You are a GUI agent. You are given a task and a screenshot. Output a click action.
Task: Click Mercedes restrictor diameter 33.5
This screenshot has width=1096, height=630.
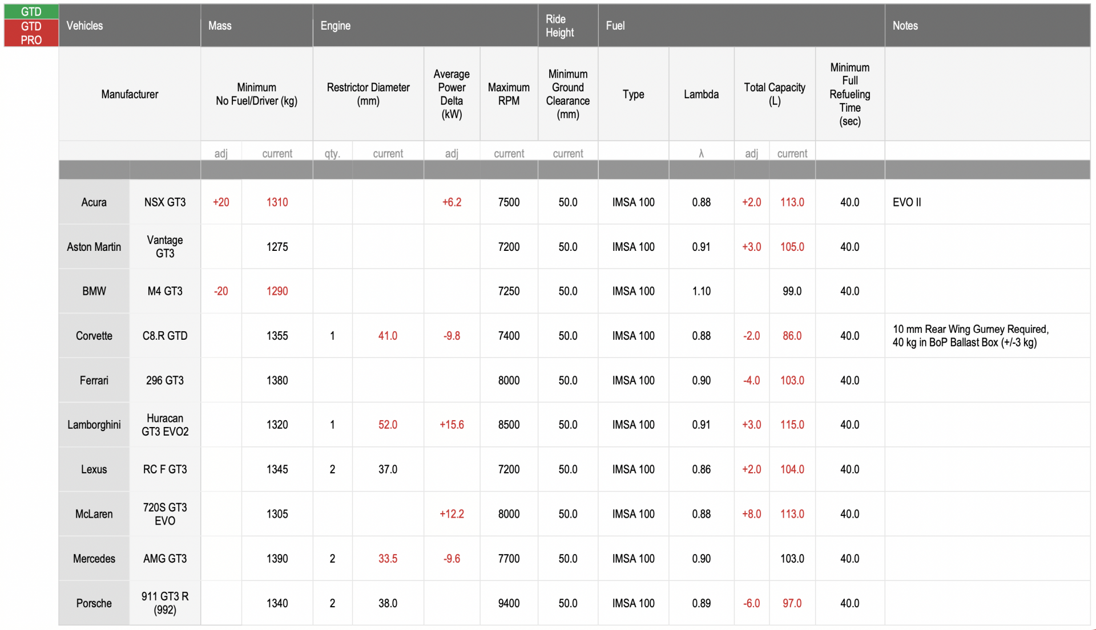(388, 559)
